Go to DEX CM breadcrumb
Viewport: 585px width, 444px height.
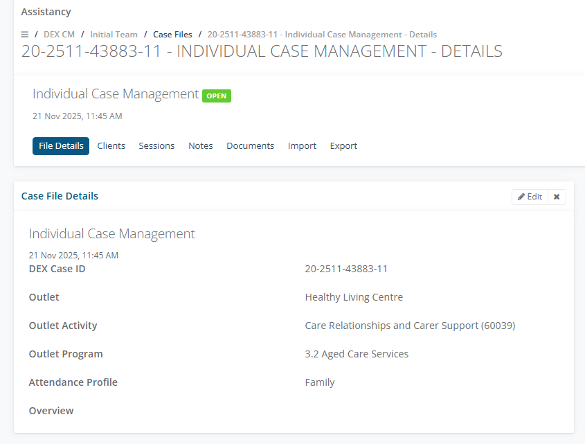59,34
